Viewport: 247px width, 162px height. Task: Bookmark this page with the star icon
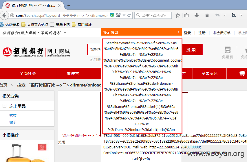click(x=178, y=15)
